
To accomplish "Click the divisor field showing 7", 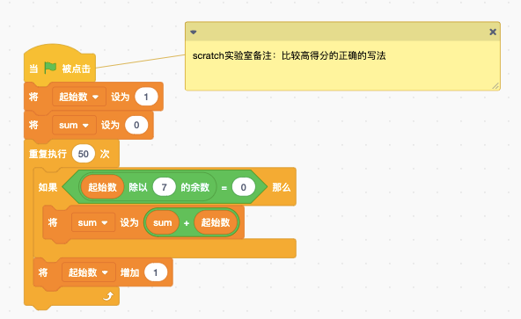I will tap(165, 187).
